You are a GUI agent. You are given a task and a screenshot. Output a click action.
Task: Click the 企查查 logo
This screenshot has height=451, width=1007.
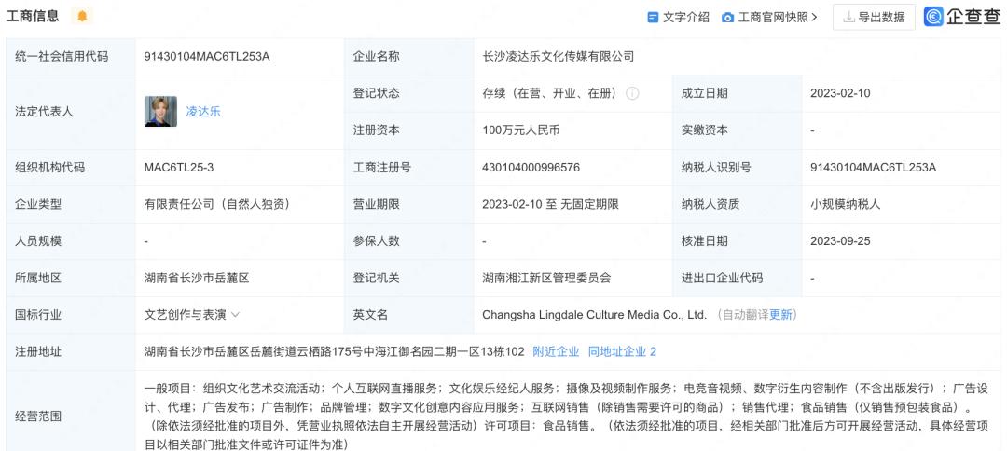click(962, 17)
